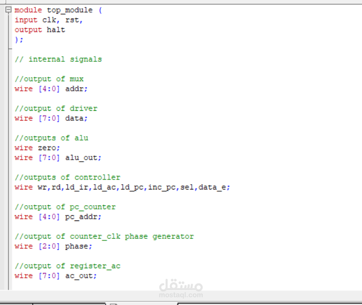Click the '//output of driver' comment
The width and height of the screenshot is (362, 305).
(x=56, y=109)
